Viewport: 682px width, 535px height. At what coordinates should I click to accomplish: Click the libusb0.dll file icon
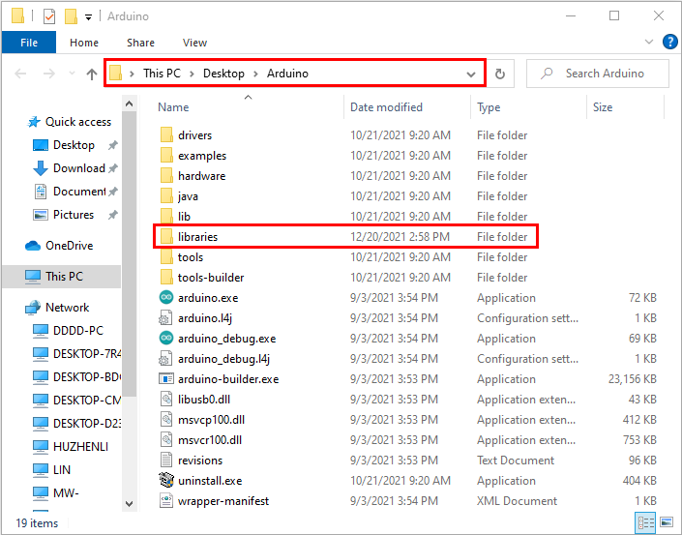(x=166, y=399)
